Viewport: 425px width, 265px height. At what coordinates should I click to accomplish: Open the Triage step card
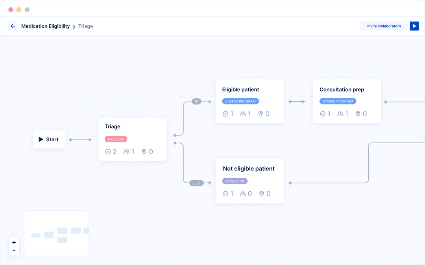133,139
